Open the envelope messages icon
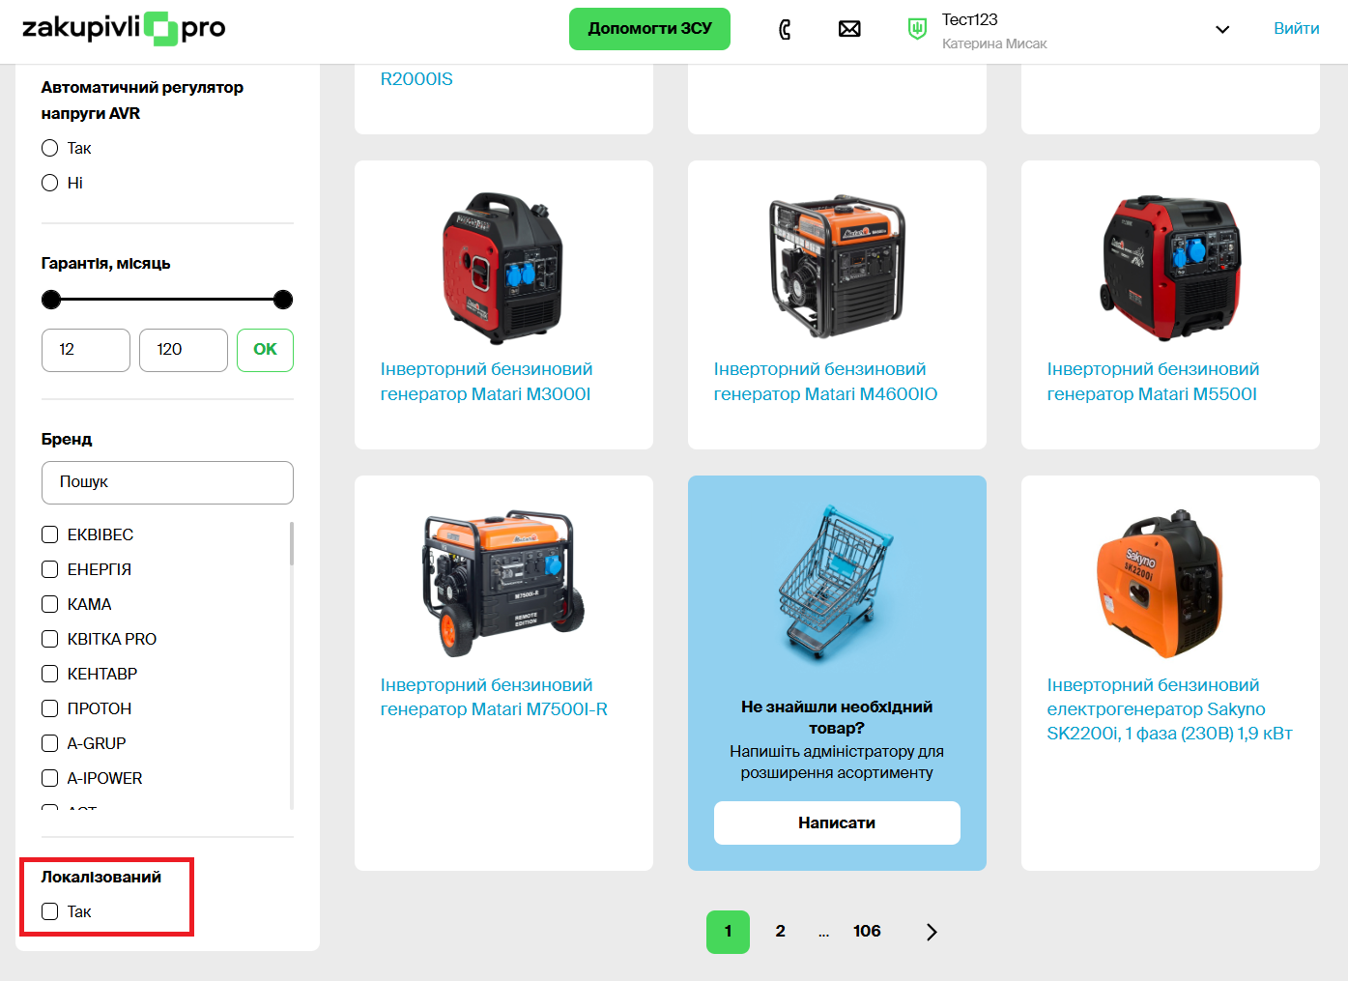 849,29
